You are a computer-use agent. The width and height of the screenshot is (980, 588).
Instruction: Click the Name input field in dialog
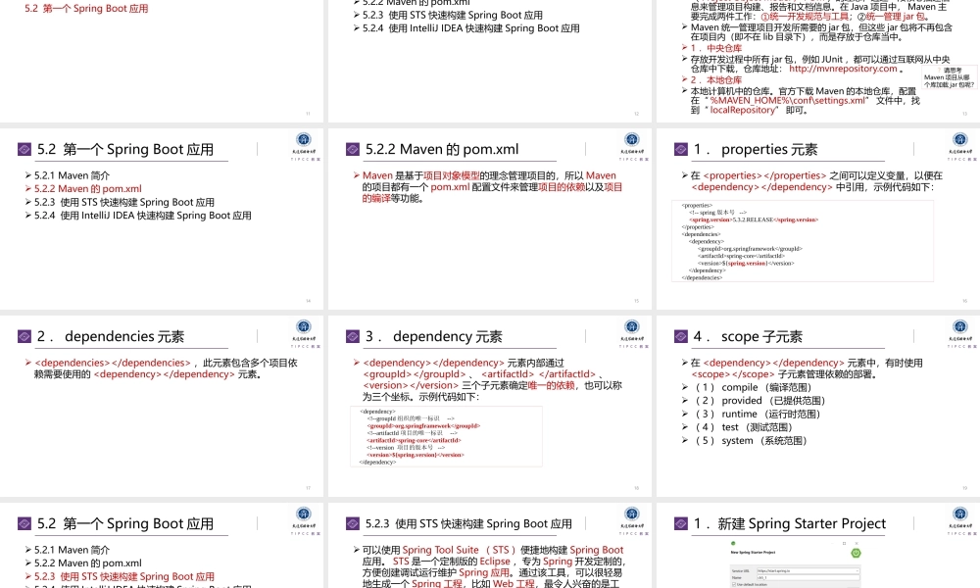pyautogui.click(x=808, y=577)
